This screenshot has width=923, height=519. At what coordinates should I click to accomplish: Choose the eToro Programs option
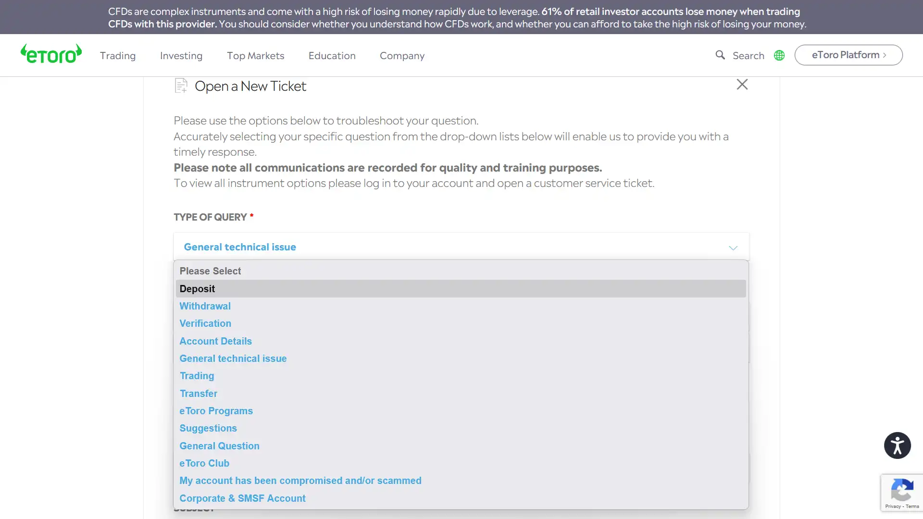(x=461, y=411)
